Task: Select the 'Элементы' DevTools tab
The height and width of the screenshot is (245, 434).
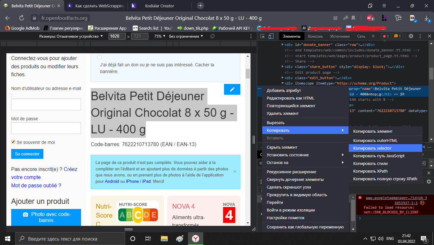Action: pyautogui.click(x=292, y=36)
